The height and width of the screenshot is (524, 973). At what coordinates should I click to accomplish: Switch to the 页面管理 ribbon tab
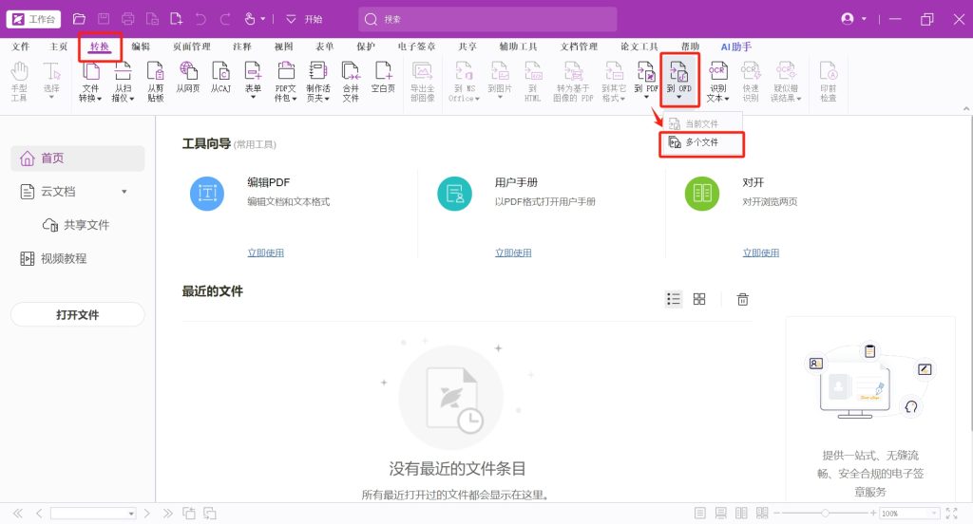pyautogui.click(x=192, y=46)
